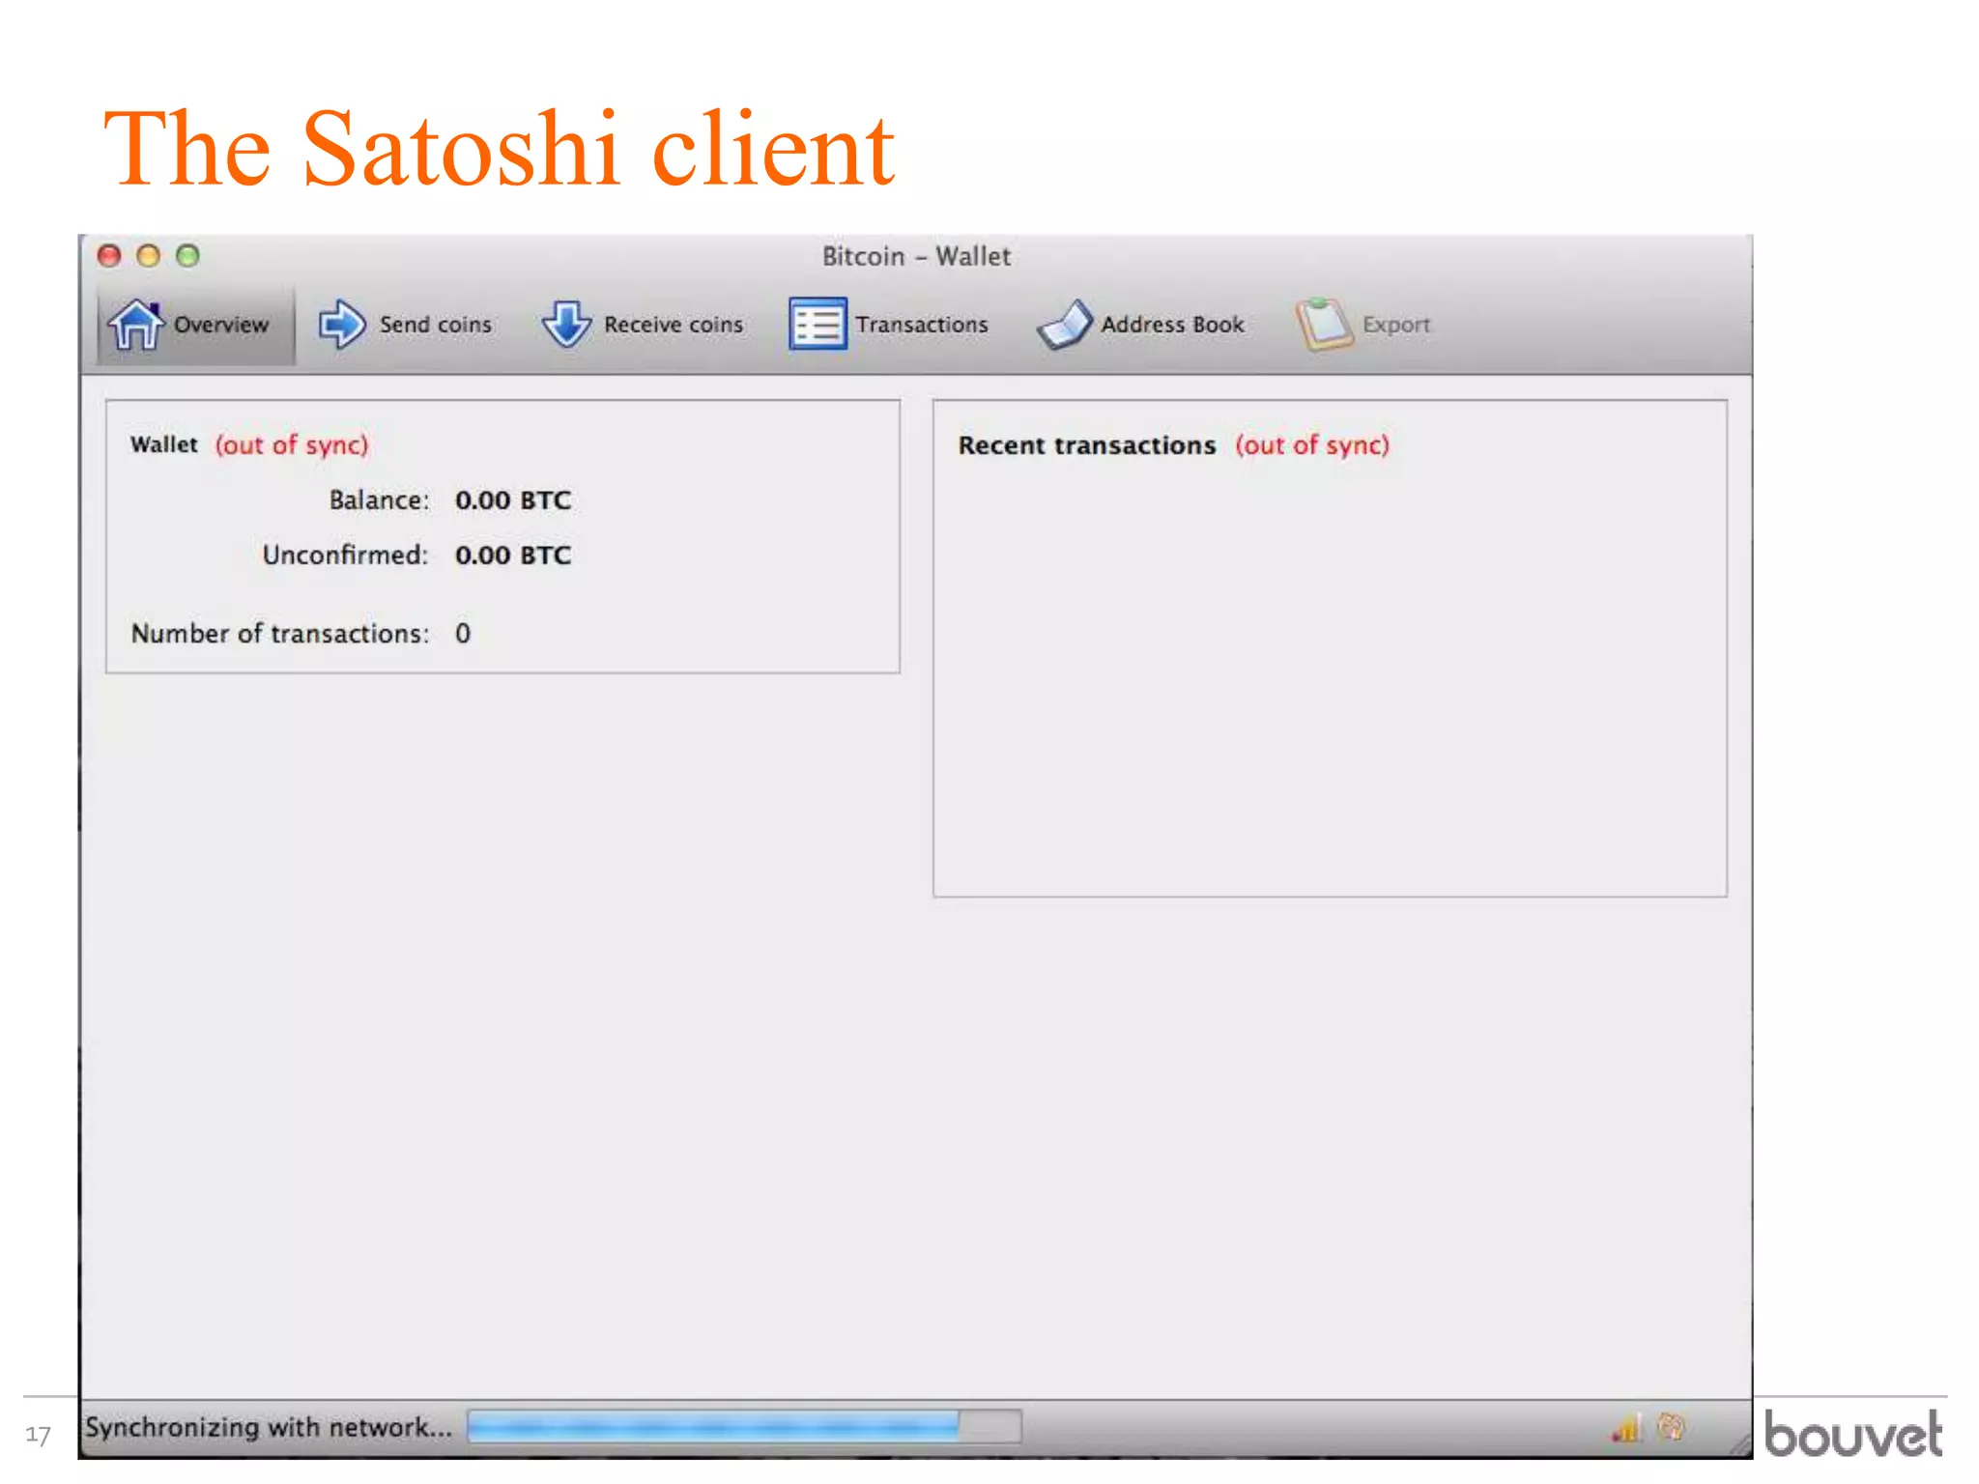Click the Number of transactions: label
The width and height of the screenshot is (1979, 1484).
pos(280,634)
